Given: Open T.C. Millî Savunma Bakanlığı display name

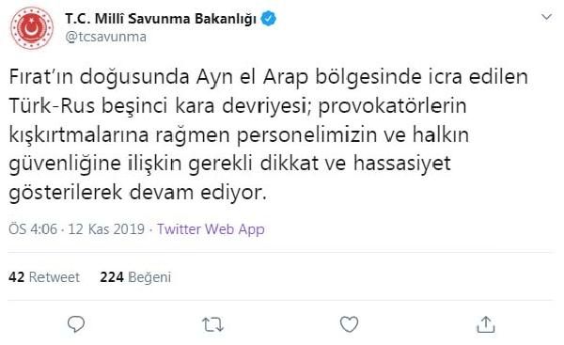Looking at the screenshot, I should tap(161, 19).
